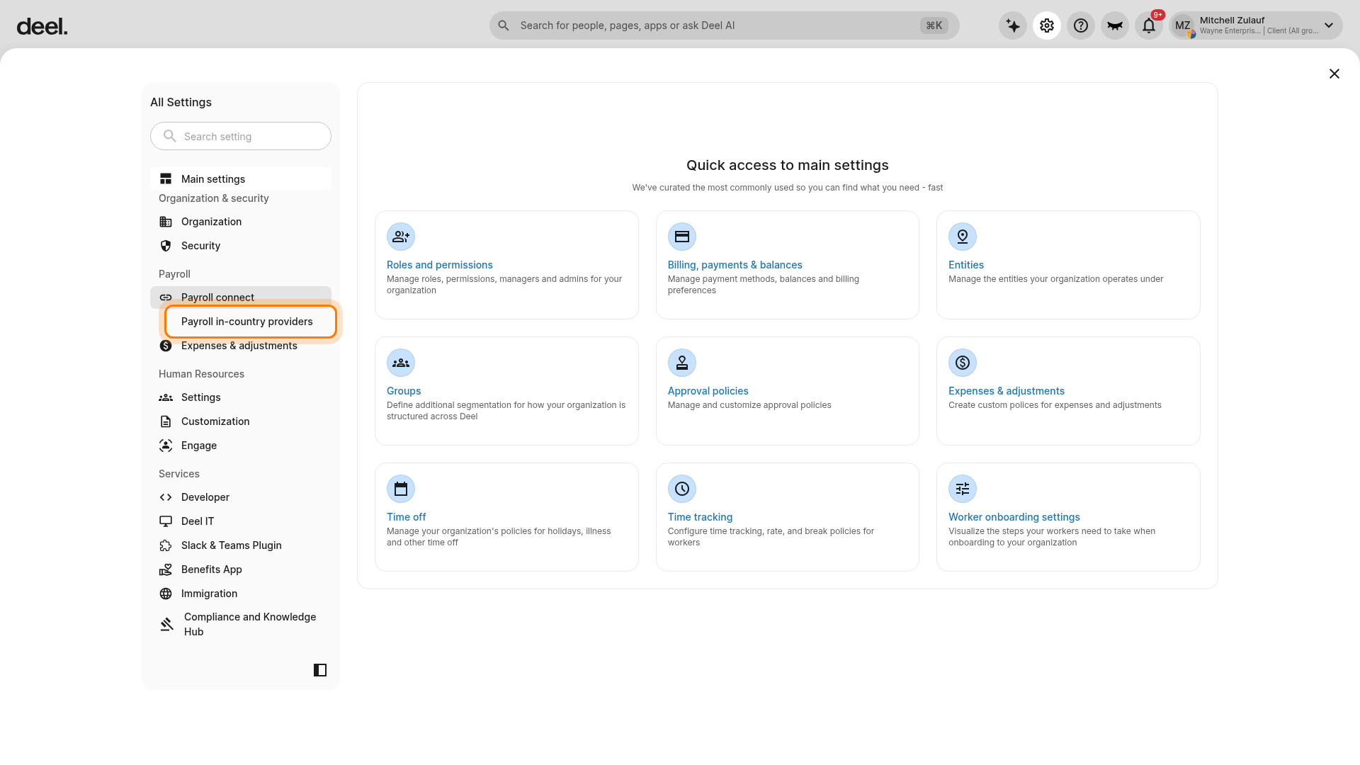Open Billing, payments & balances link
1360x765 pixels.
[x=735, y=265]
